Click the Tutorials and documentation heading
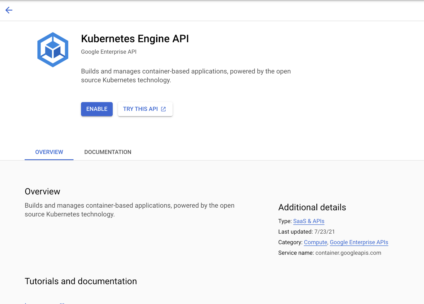Viewport: 424px width, 304px height. (x=81, y=281)
